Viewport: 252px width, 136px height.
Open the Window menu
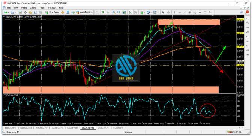[52, 8]
